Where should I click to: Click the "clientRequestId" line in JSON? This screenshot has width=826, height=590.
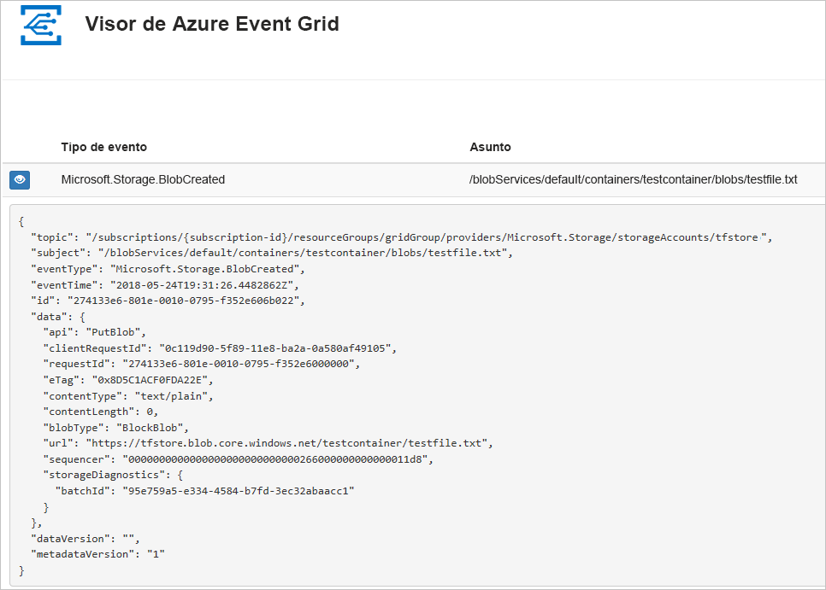(x=220, y=348)
